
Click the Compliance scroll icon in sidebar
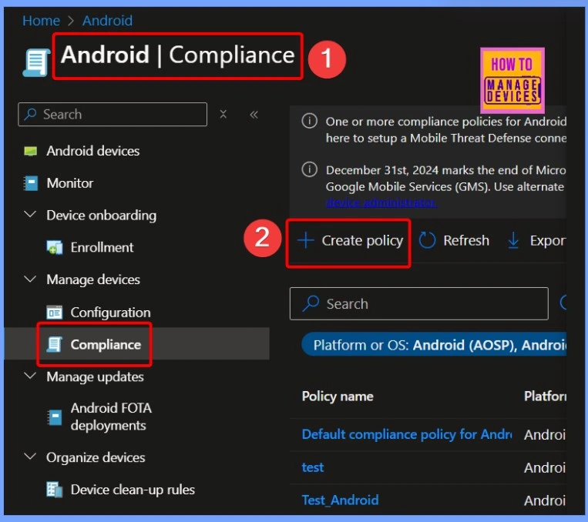point(55,344)
